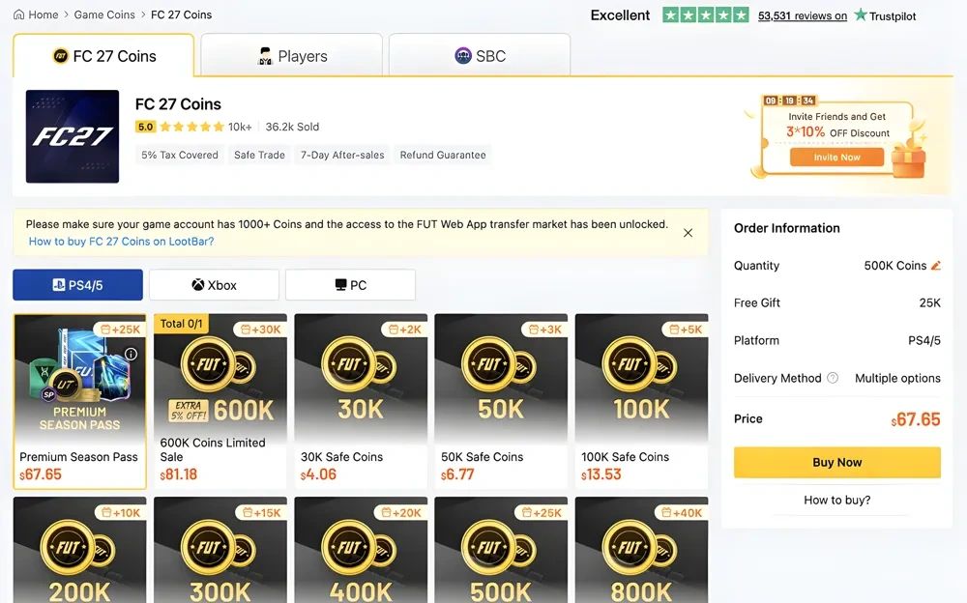Click the Safe Trade tag

(x=259, y=156)
